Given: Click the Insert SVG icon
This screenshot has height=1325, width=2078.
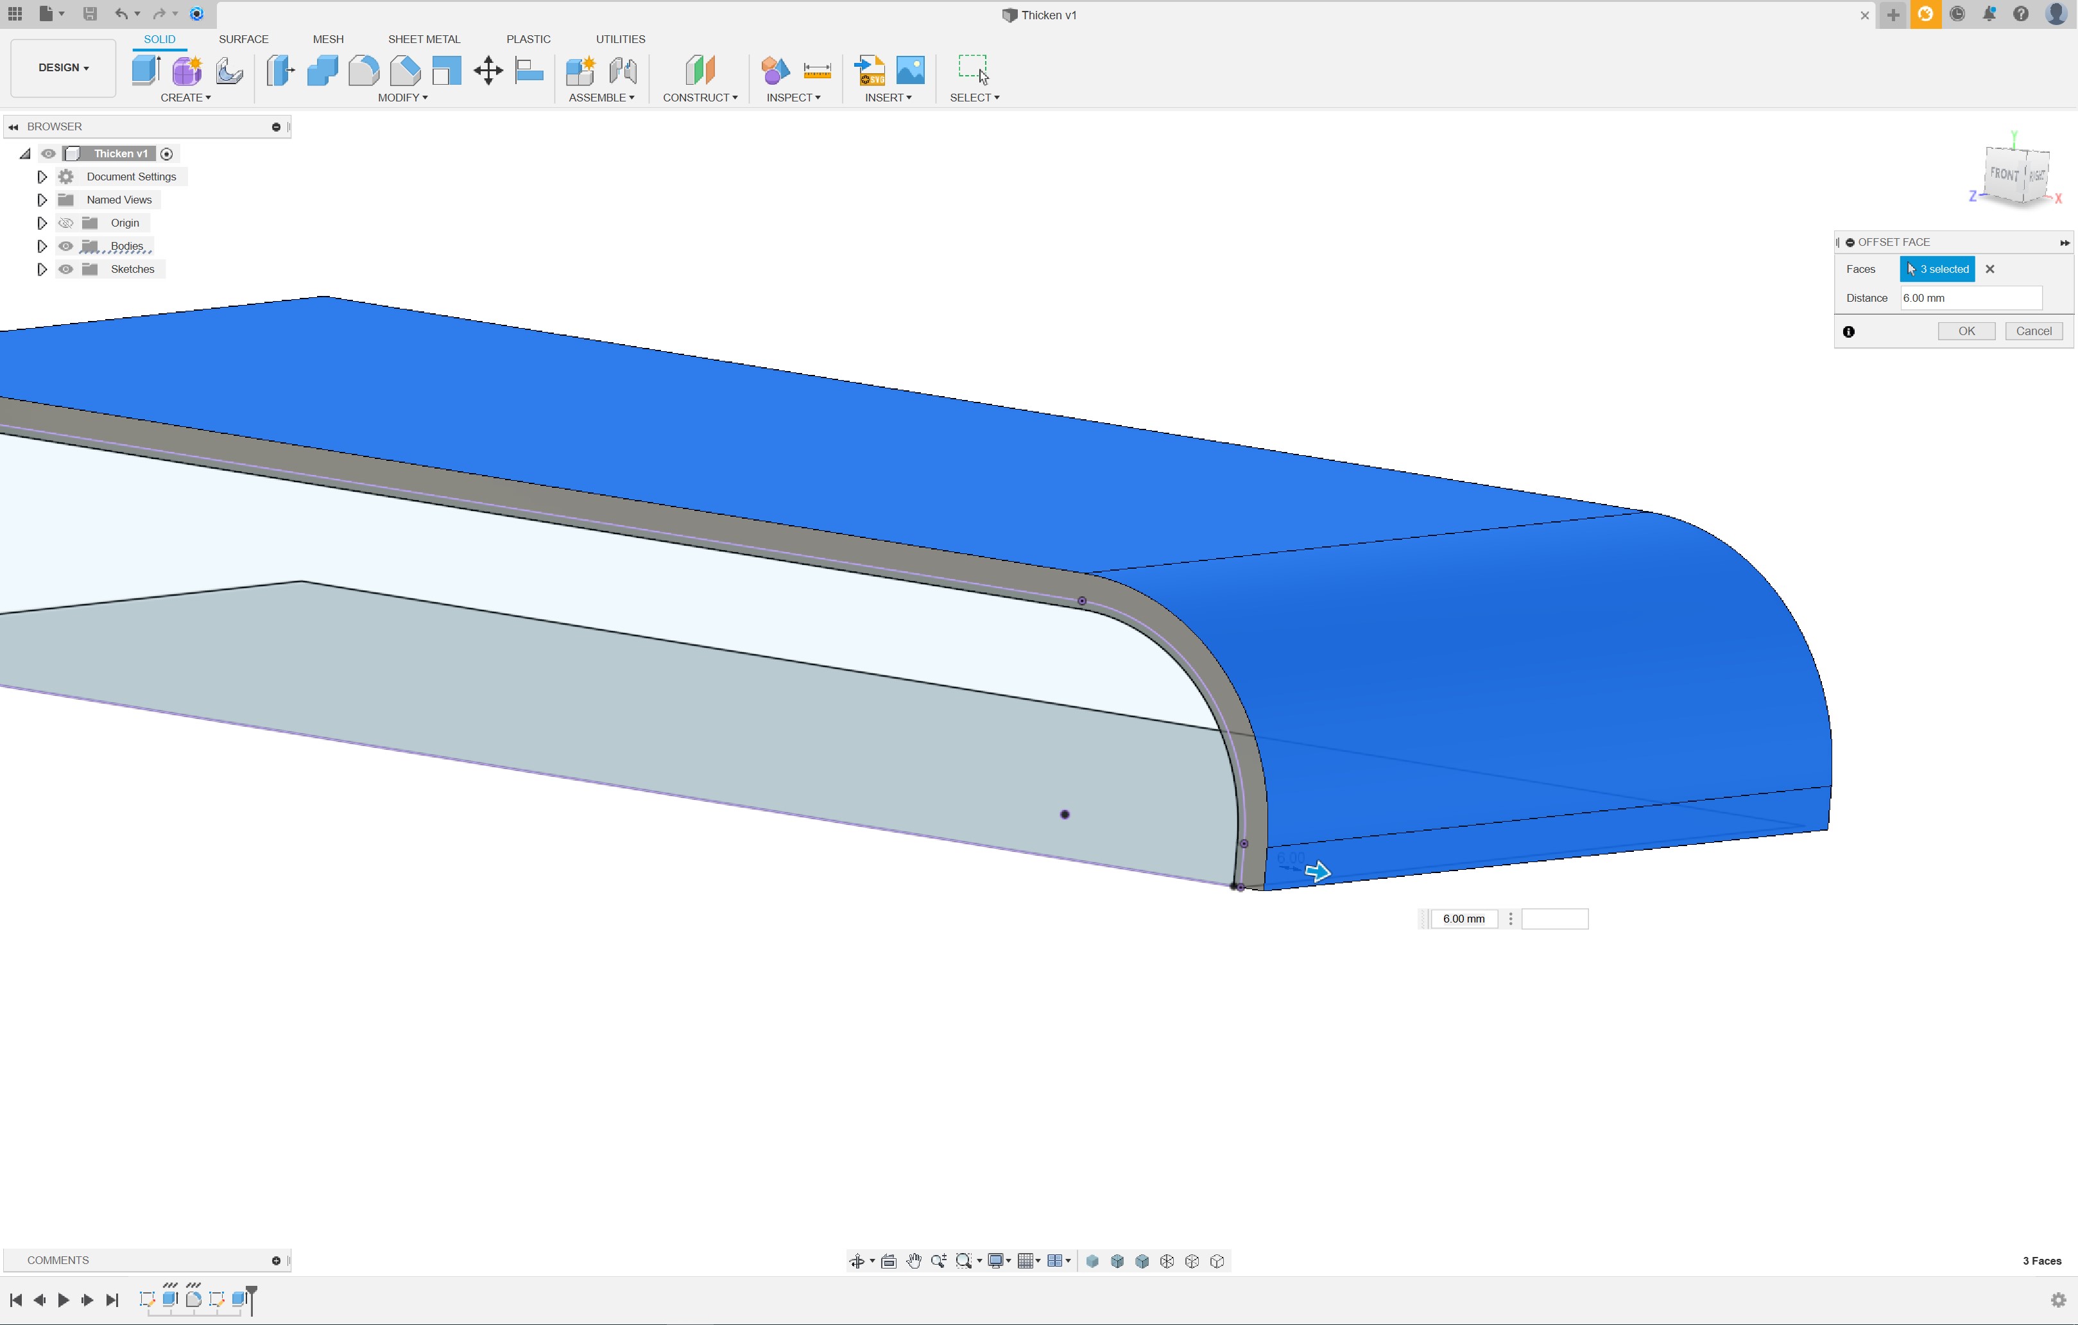Looking at the screenshot, I should click(869, 70).
